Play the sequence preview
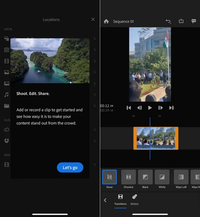Screen dimensions: 200x217 point(150,108)
